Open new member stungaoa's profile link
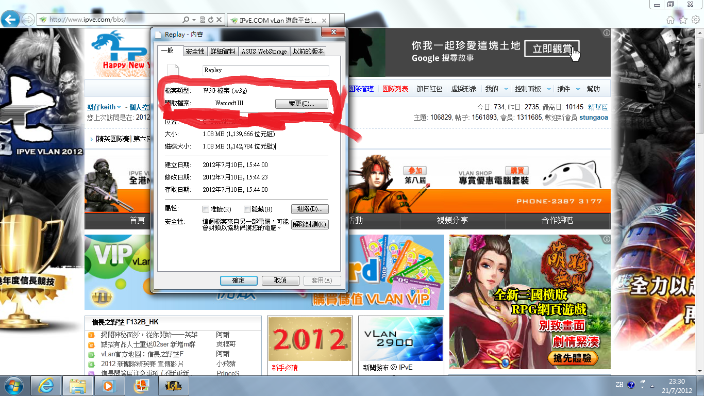Viewport: 704px width, 396px height. click(x=594, y=118)
